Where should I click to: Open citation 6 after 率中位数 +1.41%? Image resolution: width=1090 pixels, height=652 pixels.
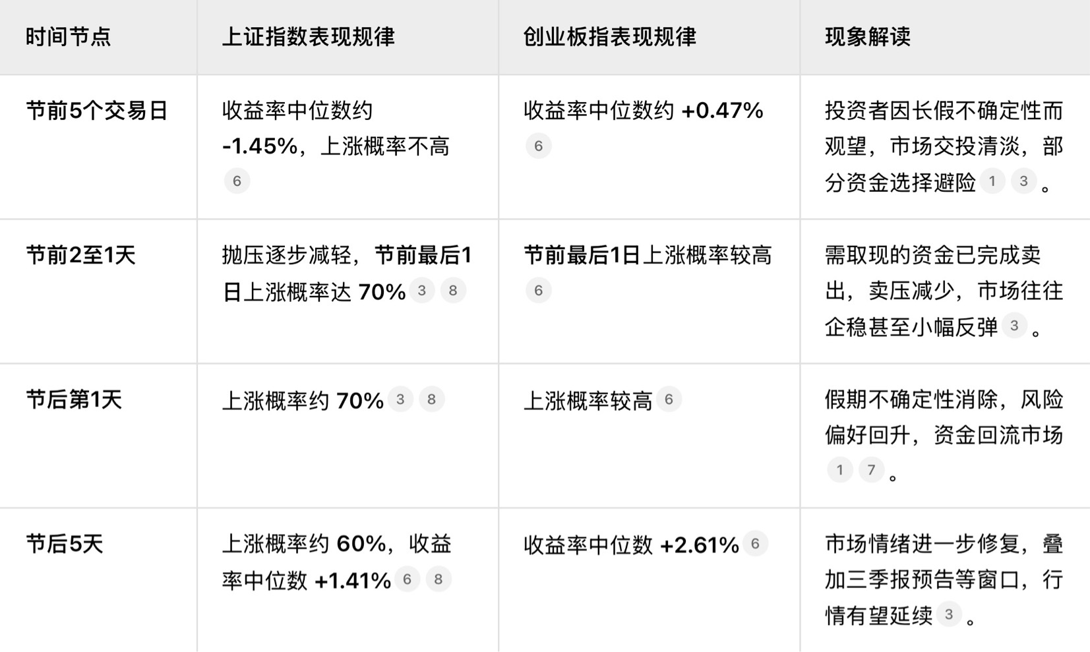pyautogui.click(x=407, y=579)
